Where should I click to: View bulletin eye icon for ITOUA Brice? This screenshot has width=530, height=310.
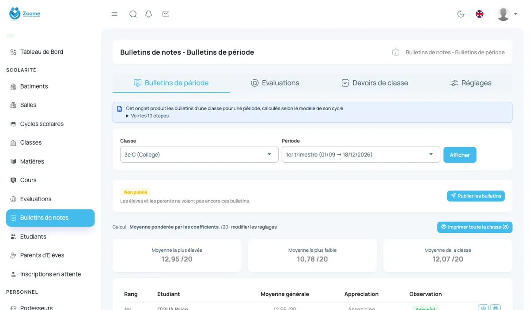[484, 308]
